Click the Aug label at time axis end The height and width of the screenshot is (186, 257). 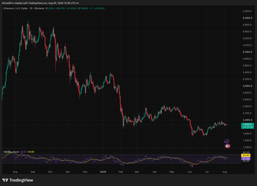(225, 172)
